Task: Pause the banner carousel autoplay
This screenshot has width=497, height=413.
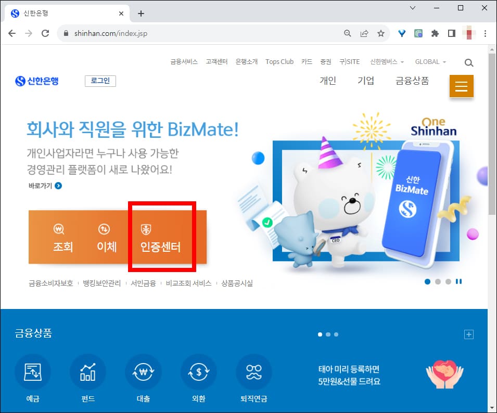Action: [459, 281]
